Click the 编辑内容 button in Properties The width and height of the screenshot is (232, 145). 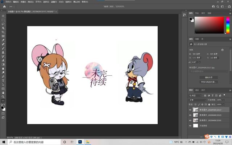pyautogui.click(x=209, y=77)
